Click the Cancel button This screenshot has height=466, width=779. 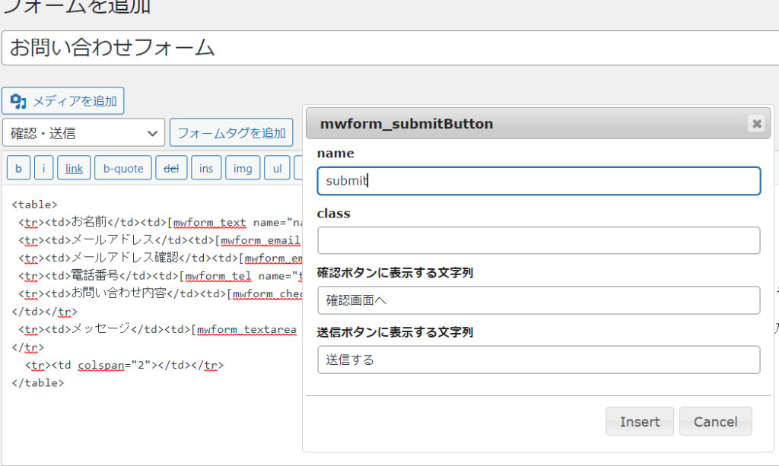715,421
